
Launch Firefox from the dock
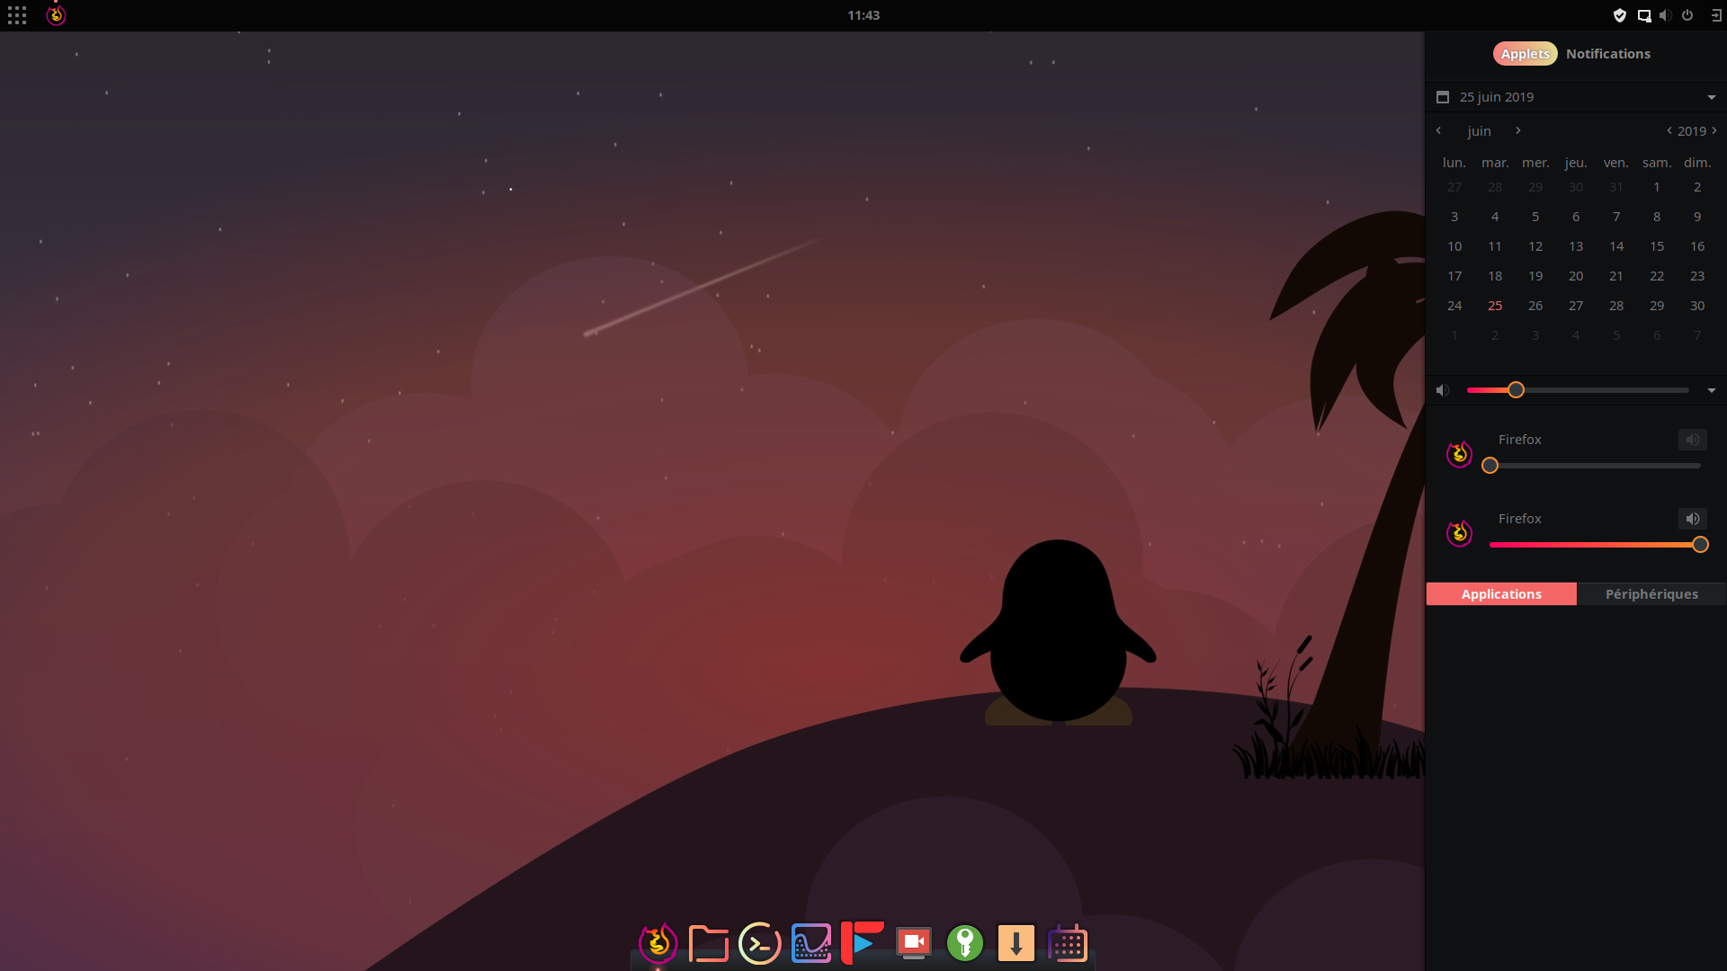(x=658, y=943)
